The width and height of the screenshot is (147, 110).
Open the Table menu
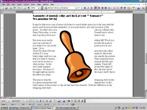click(x=39, y=5)
